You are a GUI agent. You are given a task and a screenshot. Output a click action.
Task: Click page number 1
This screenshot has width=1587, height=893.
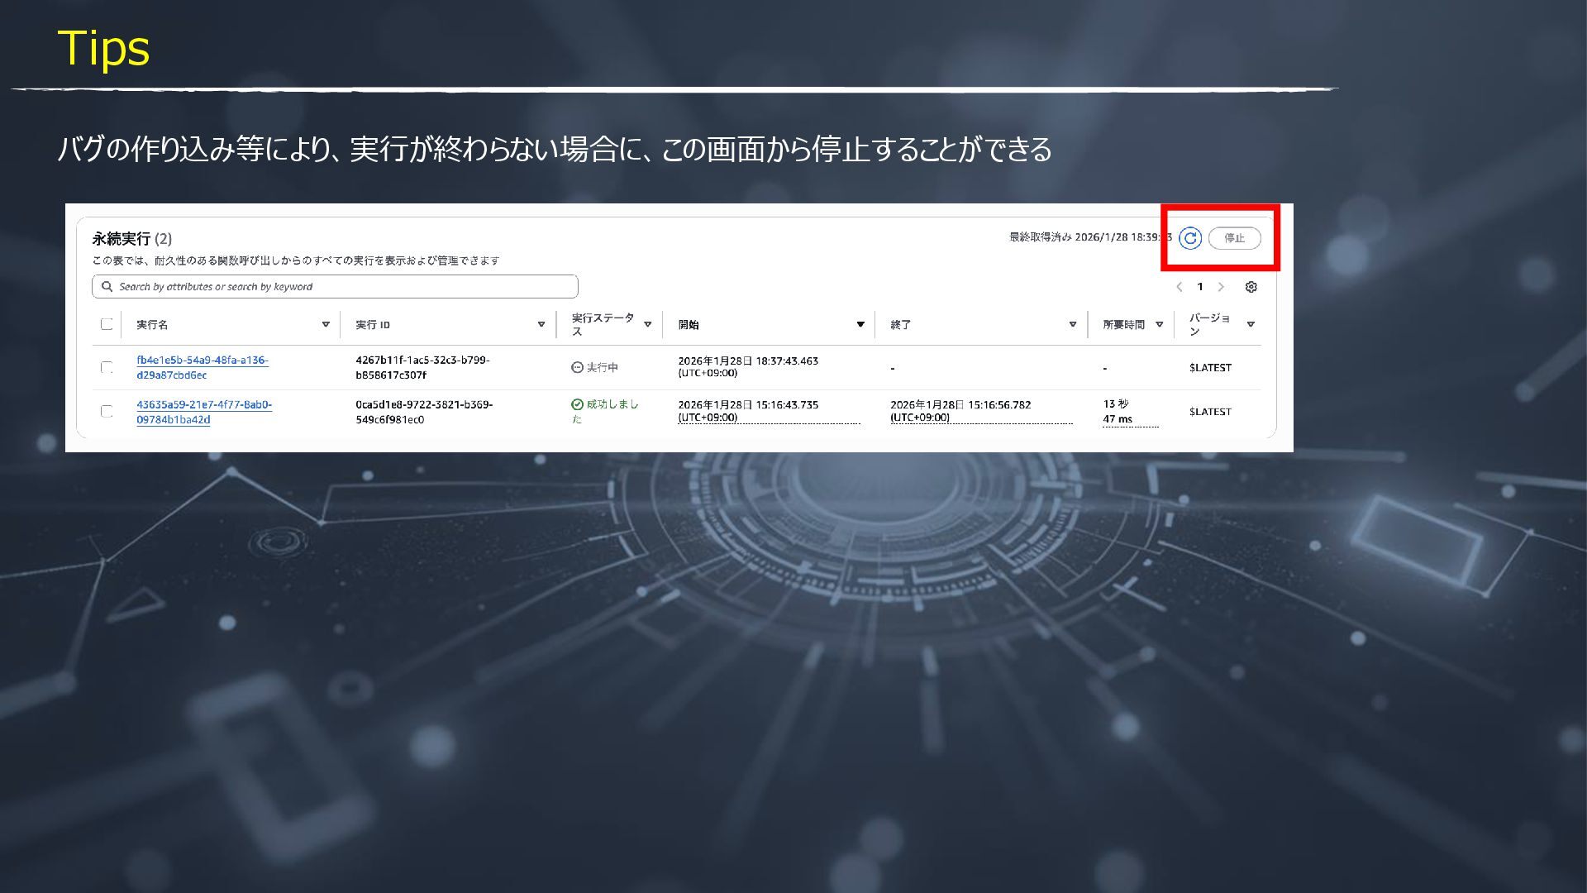point(1199,287)
